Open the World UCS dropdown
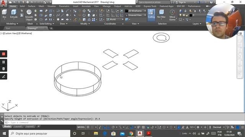Screen dimensions: 245x137 (115, 19)
